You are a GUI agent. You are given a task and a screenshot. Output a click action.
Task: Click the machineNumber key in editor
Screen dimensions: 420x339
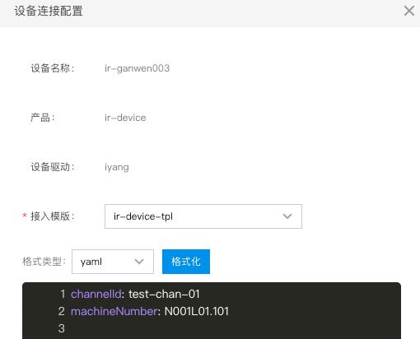114,311
